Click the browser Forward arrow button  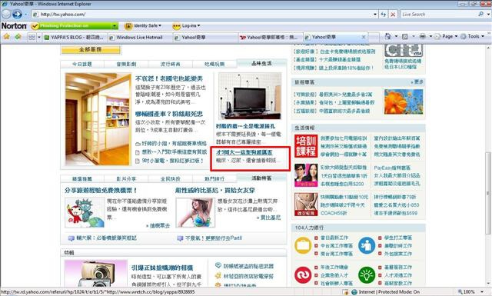(17, 14)
